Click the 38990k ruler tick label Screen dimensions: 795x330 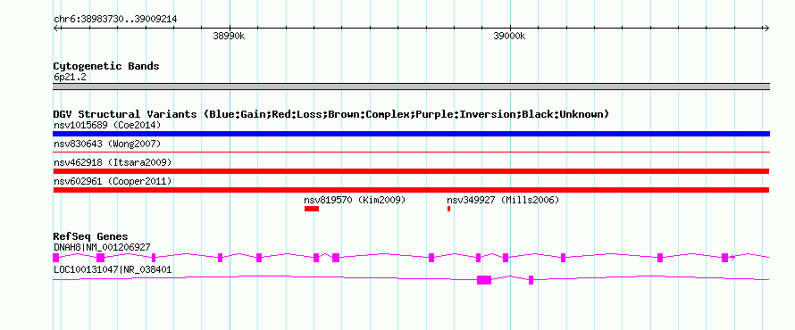point(230,37)
